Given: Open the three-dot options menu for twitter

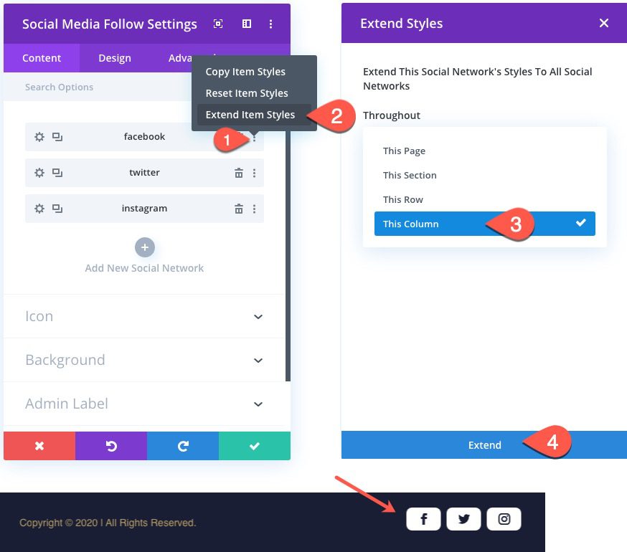Looking at the screenshot, I should pos(254,172).
